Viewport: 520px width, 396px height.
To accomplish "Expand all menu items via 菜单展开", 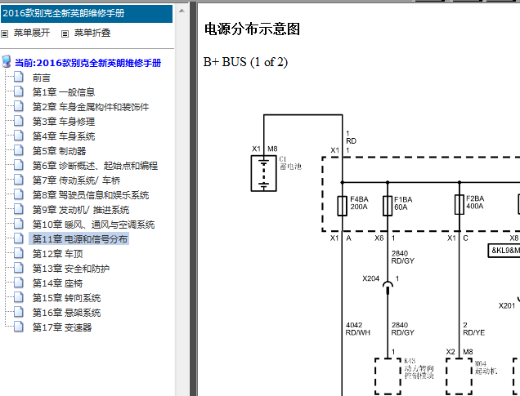I will 32,33.
